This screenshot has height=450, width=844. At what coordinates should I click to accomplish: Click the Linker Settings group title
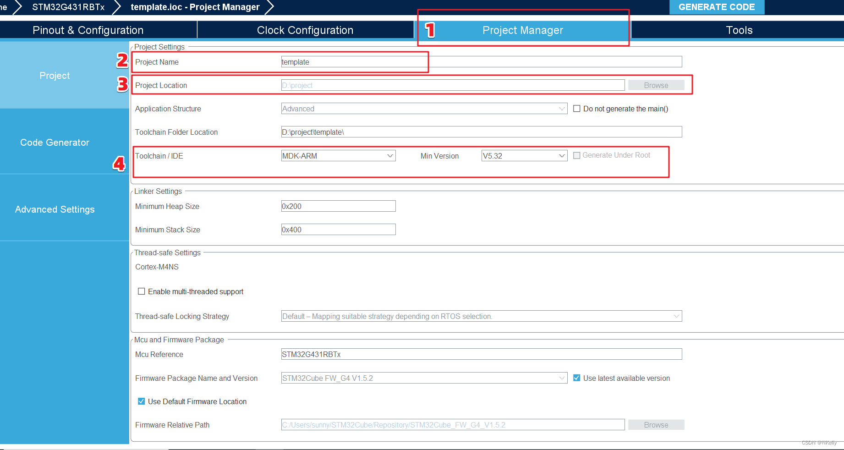[158, 191]
